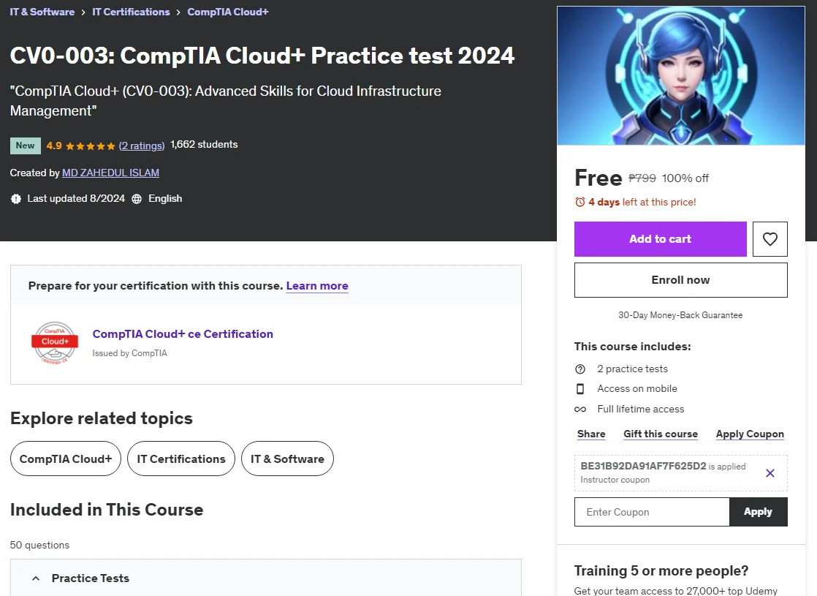Click the lifetime access infinity icon
This screenshot has width=817, height=596.
pyautogui.click(x=580, y=410)
